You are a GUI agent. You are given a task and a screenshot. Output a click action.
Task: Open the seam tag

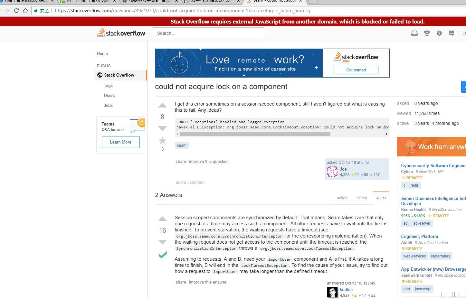pyautogui.click(x=181, y=145)
